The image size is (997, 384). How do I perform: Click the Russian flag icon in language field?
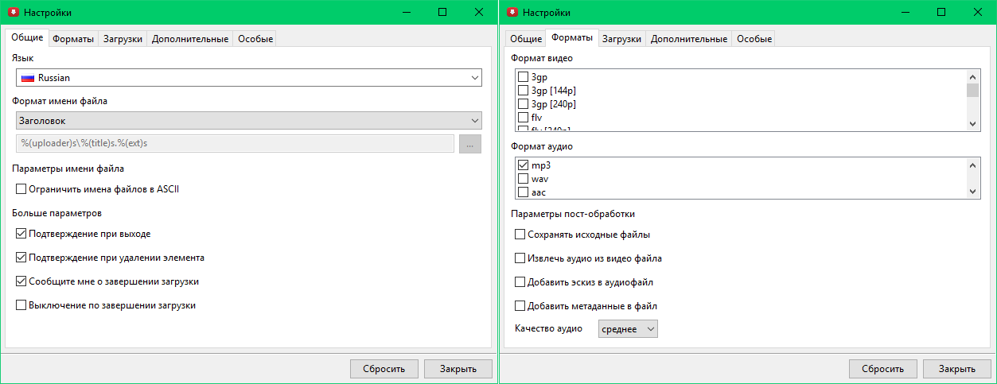[27, 78]
